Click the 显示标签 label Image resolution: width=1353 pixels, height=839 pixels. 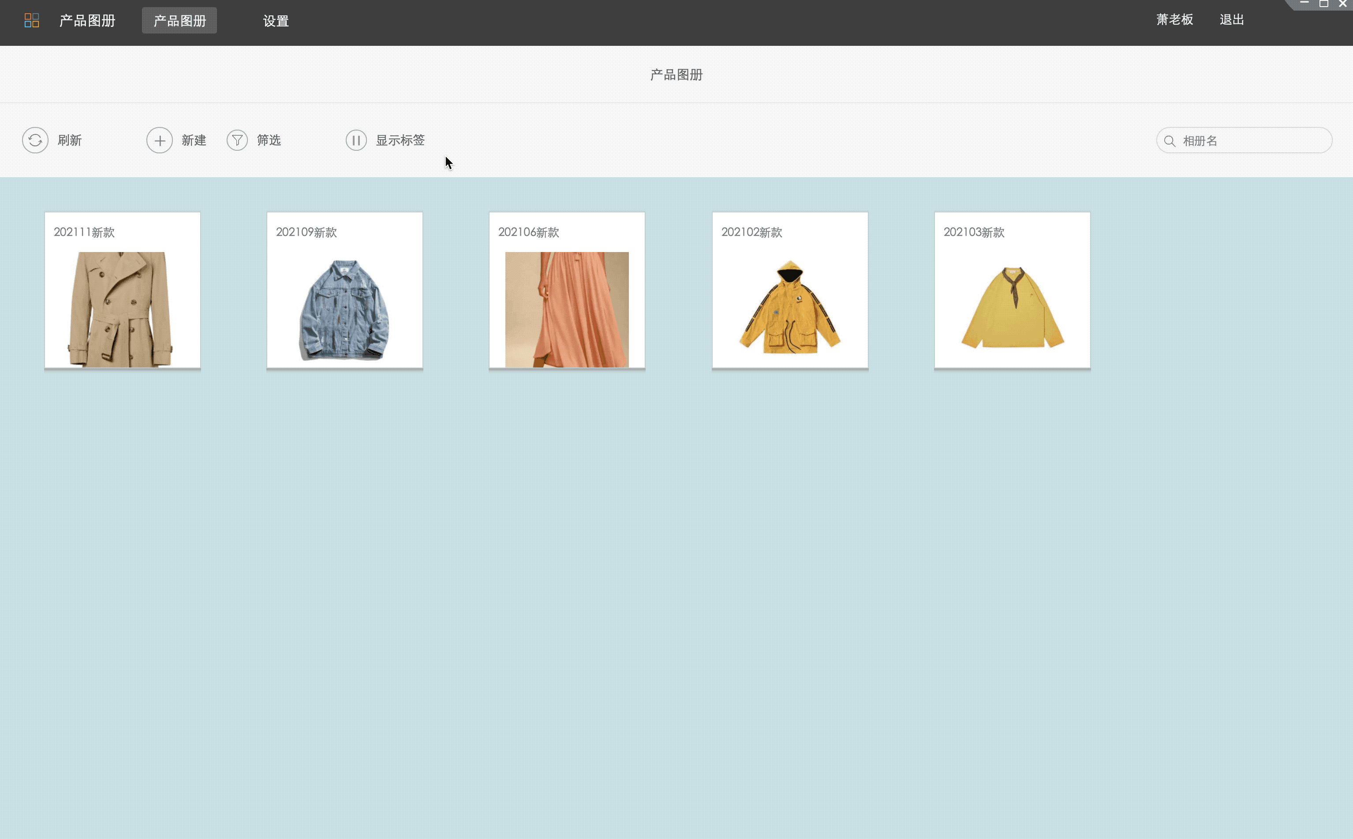(400, 141)
